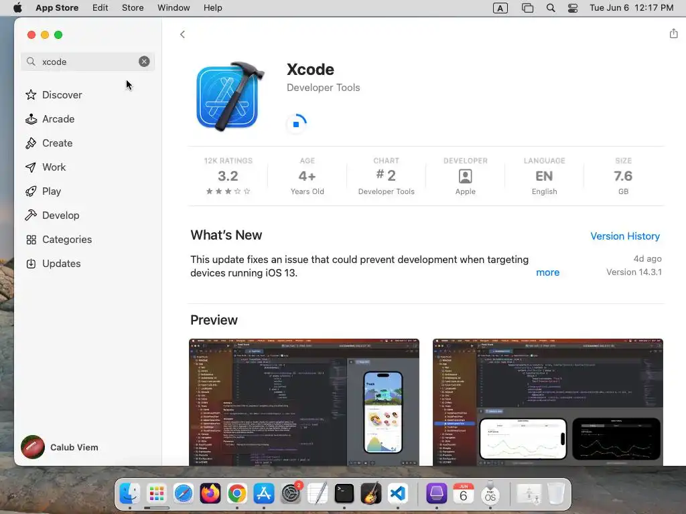Click the large Xcode app icon

230,96
